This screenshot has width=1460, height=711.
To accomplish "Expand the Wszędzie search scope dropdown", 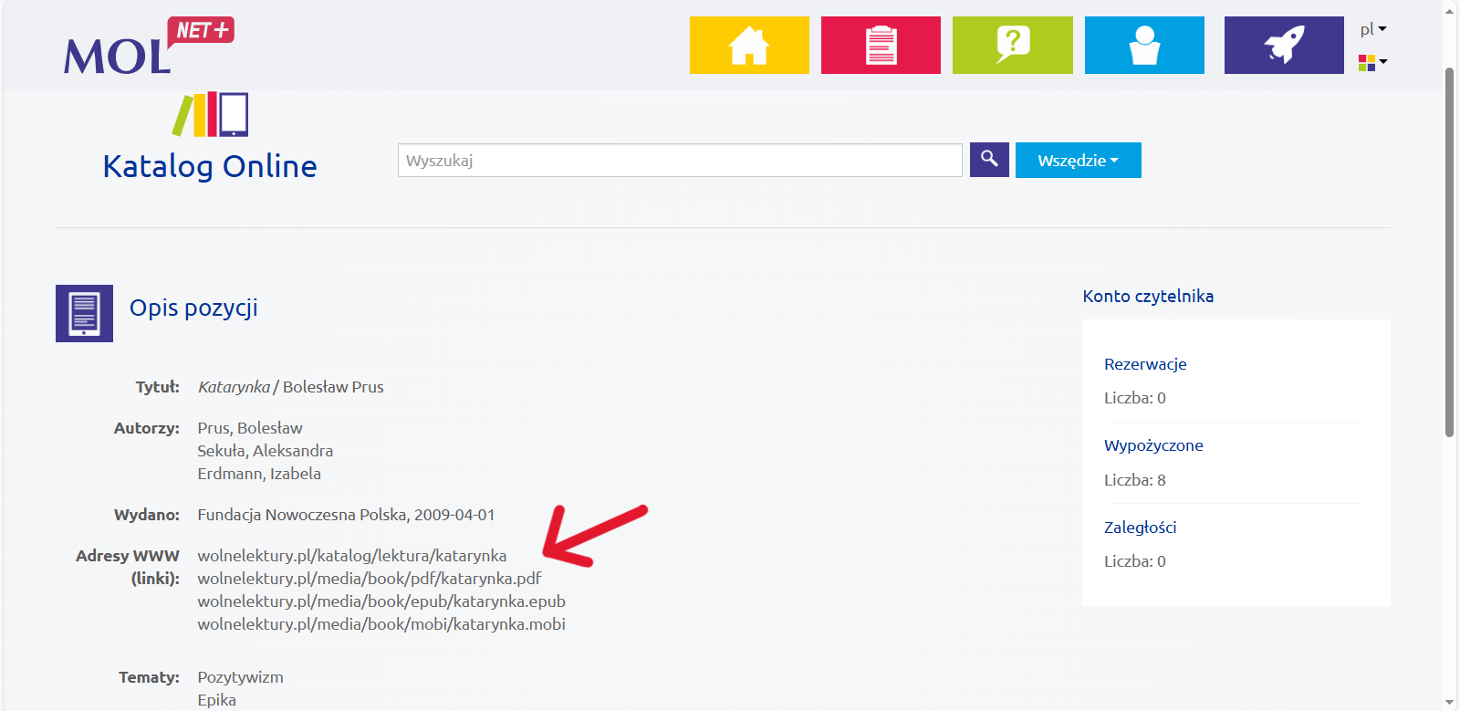I will coord(1078,160).
